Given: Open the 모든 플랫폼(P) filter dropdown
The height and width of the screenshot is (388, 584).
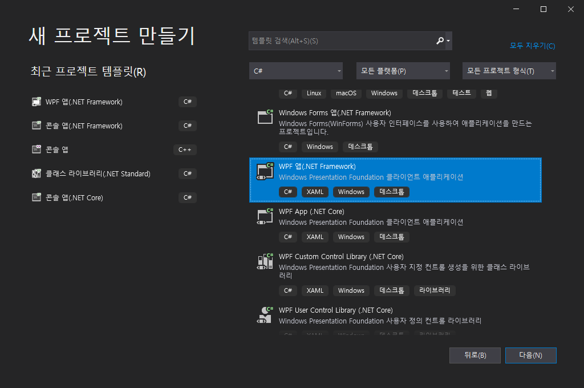Looking at the screenshot, I should tap(403, 71).
